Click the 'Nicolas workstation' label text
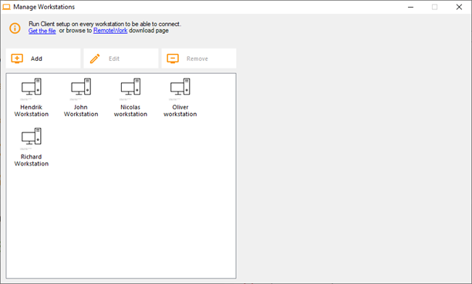Image resolution: width=472 pixels, height=284 pixels. click(130, 111)
